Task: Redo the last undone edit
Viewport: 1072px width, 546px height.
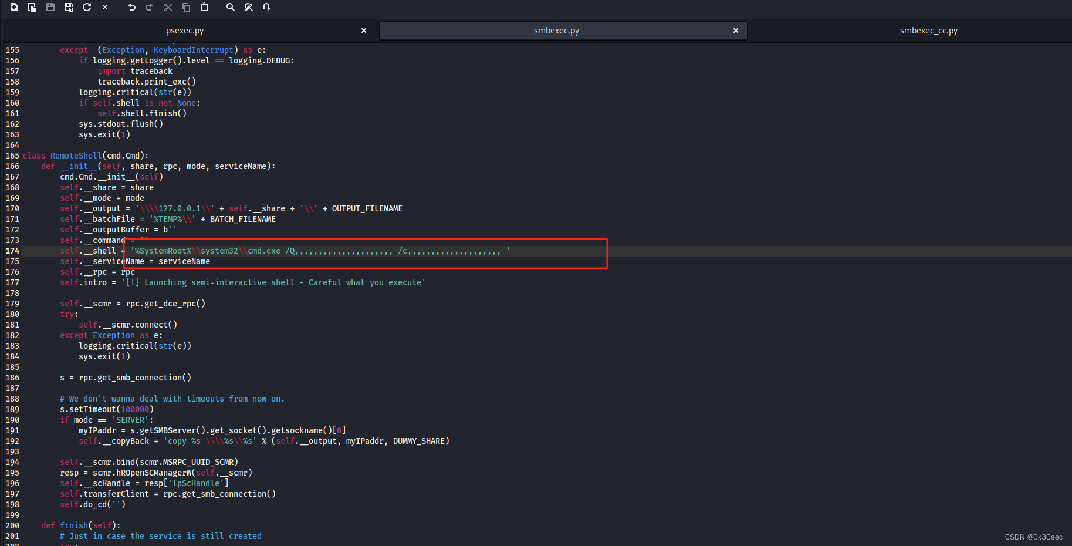Action: pyautogui.click(x=149, y=7)
